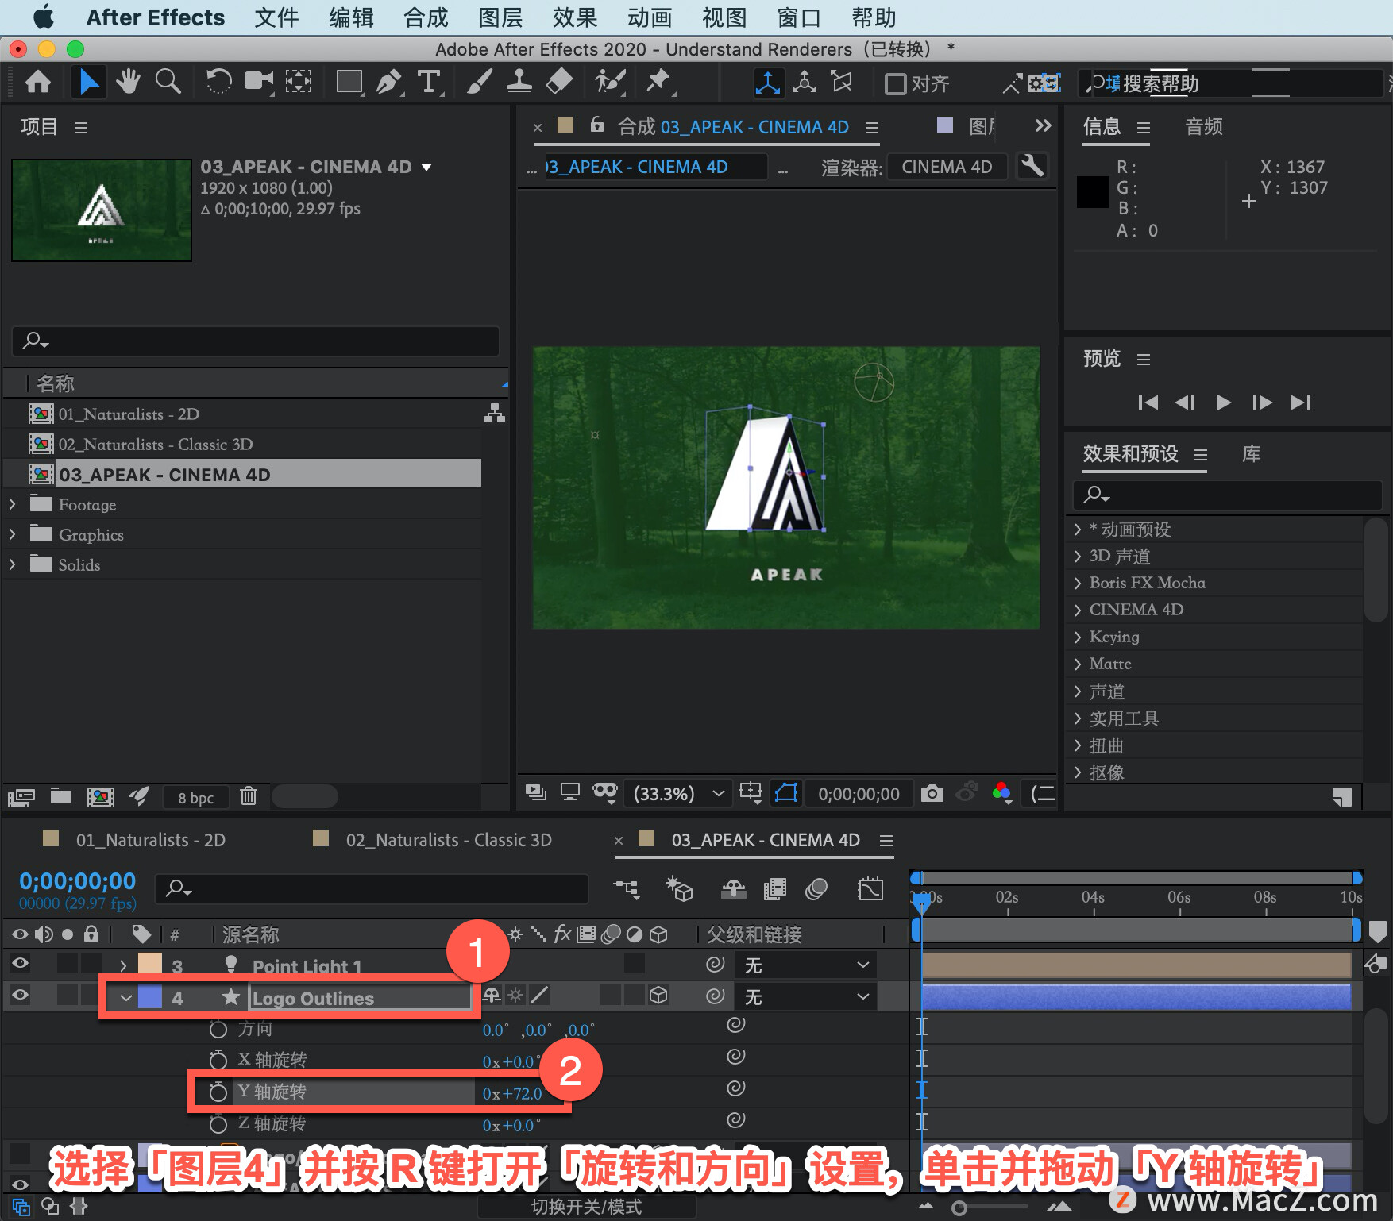Click the Project panel search field

[x=256, y=341]
